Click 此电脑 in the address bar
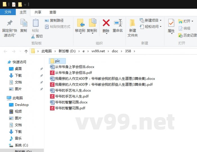Viewport: 197px width, 152px height. point(47,51)
